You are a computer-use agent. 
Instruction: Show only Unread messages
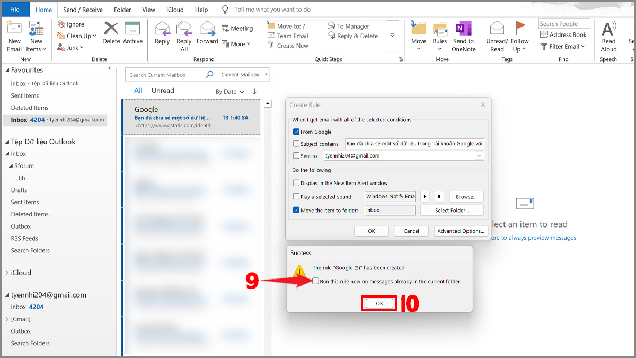point(163,91)
